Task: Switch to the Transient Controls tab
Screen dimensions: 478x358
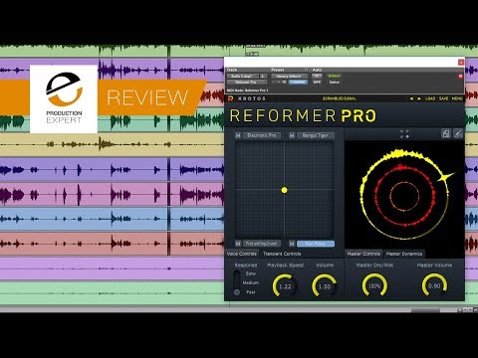Action: pyautogui.click(x=282, y=254)
